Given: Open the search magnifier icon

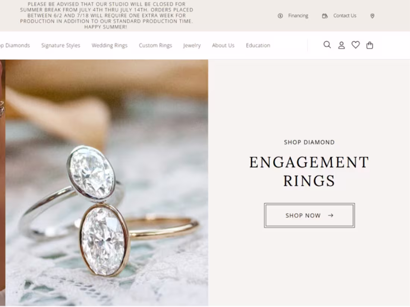Looking at the screenshot, I should pos(327,45).
